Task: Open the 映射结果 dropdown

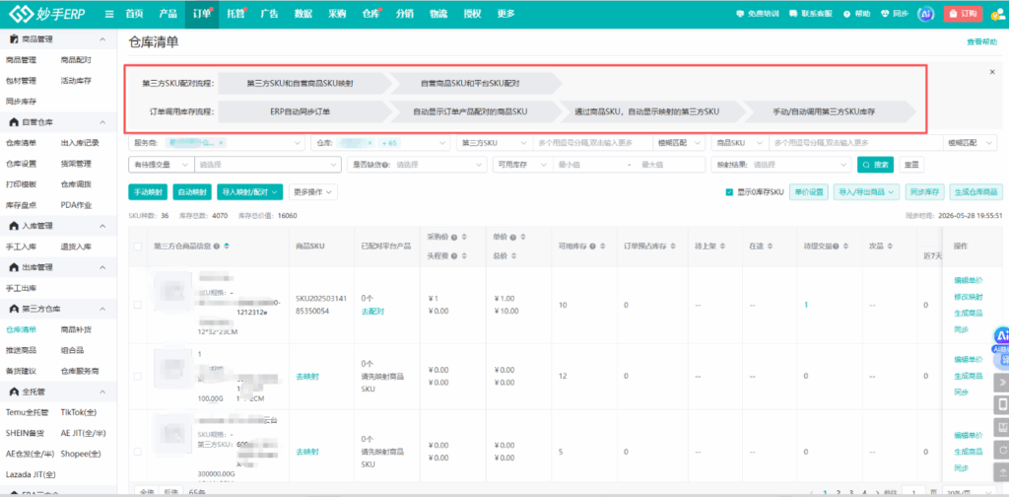Action: pyautogui.click(x=781, y=166)
